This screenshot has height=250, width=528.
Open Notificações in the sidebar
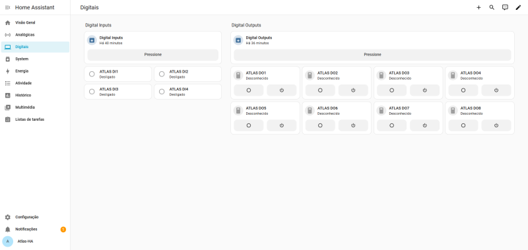click(x=35, y=230)
